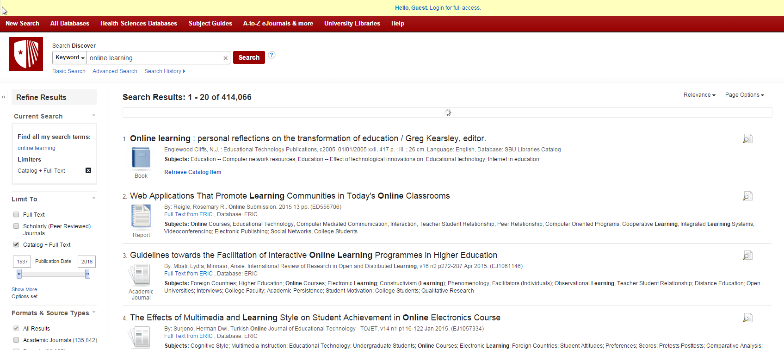Preview result 3 with the magnifier icon
Screen dimensions: 784x350
tap(747, 255)
